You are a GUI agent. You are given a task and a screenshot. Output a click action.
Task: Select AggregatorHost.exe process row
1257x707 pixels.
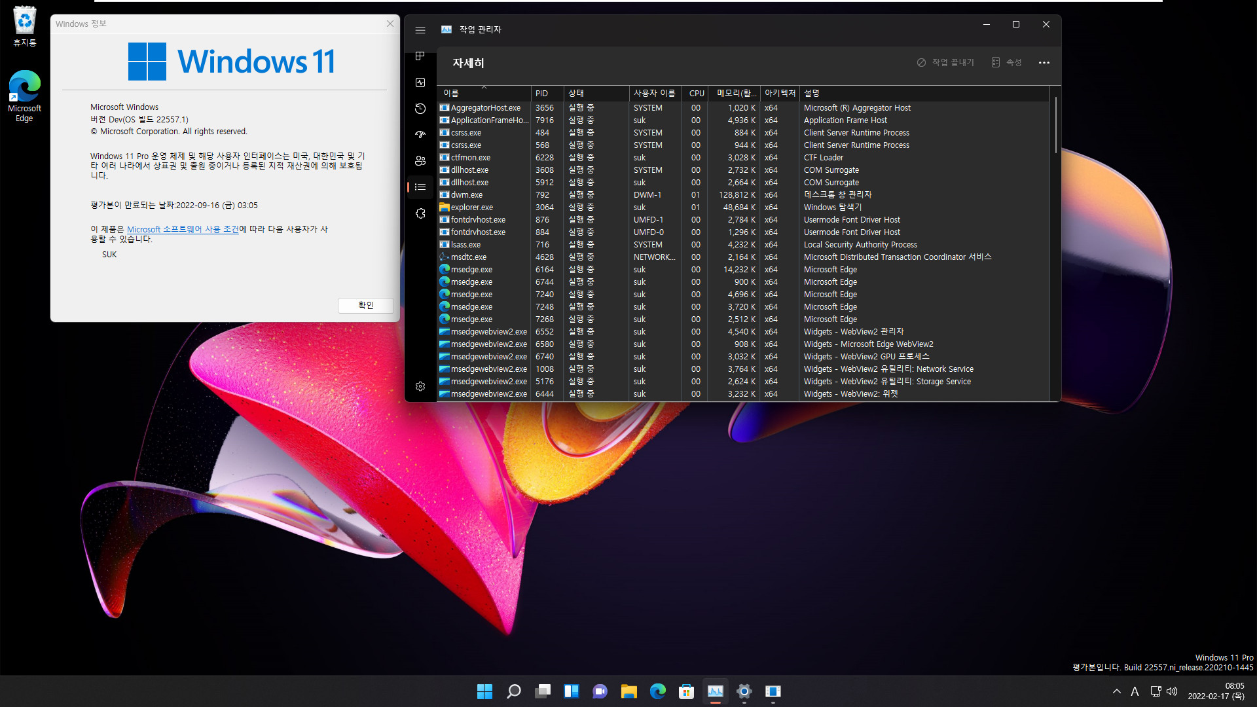click(x=744, y=108)
